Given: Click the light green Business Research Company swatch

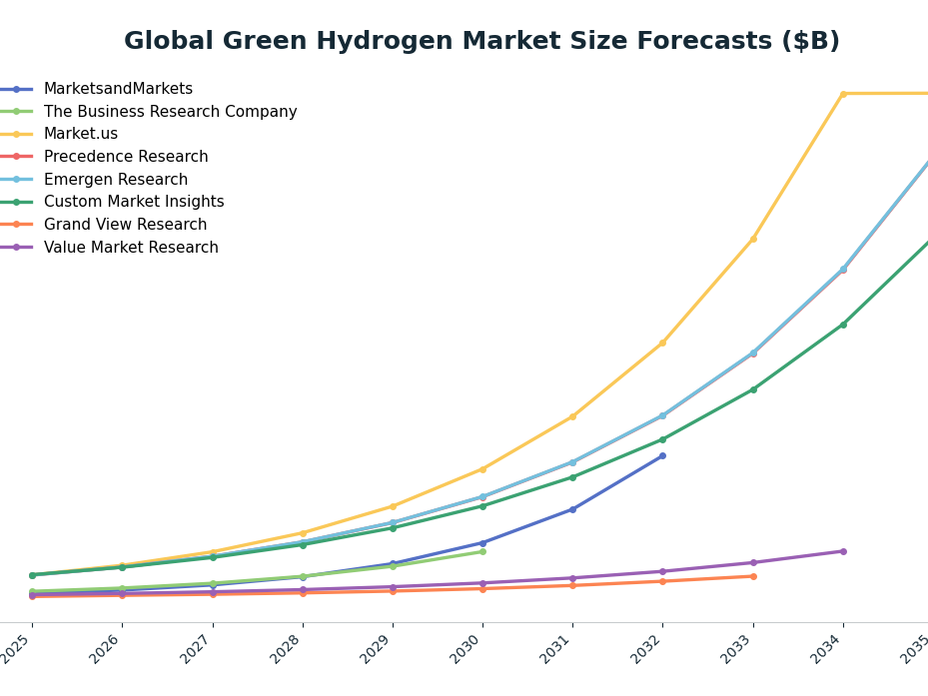Looking at the screenshot, I should click(x=17, y=112).
